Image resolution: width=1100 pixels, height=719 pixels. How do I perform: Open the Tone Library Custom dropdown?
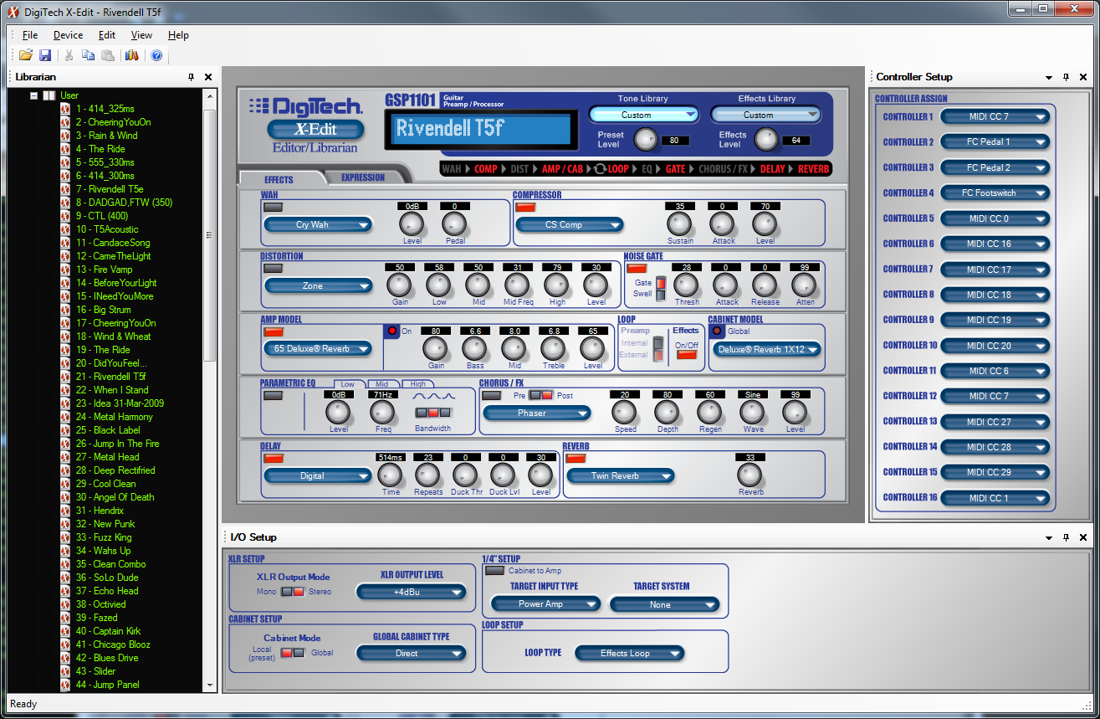[643, 115]
